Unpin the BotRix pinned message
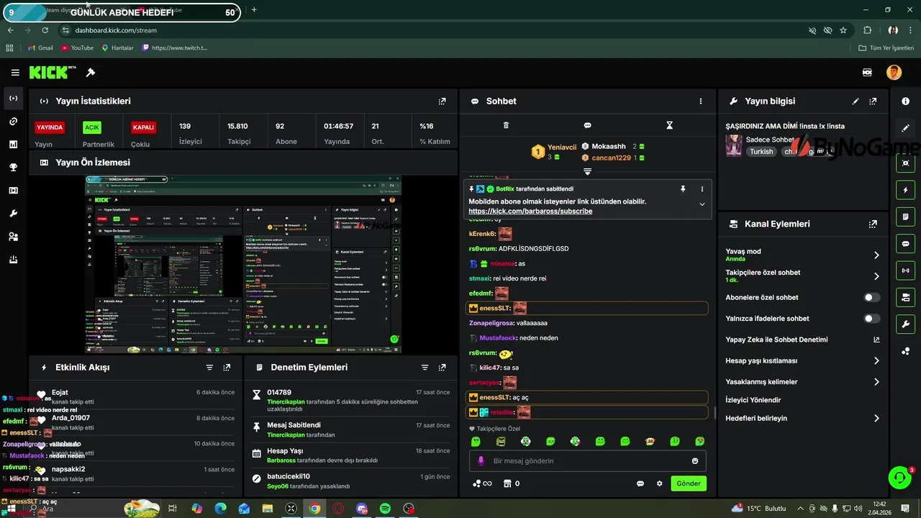The image size is (921, 518). tap(683, 188)
